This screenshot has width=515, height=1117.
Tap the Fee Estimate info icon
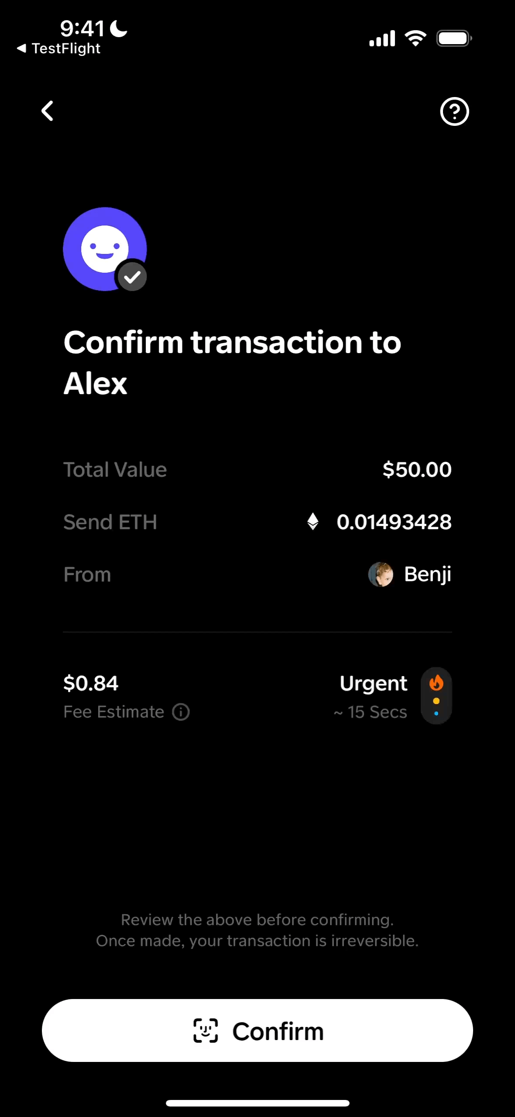coord(181,712)
